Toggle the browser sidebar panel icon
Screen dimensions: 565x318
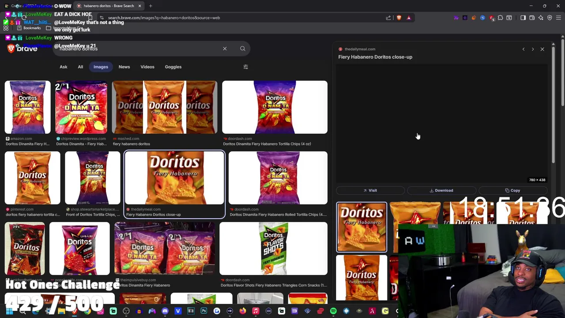[x=523, y=18]
